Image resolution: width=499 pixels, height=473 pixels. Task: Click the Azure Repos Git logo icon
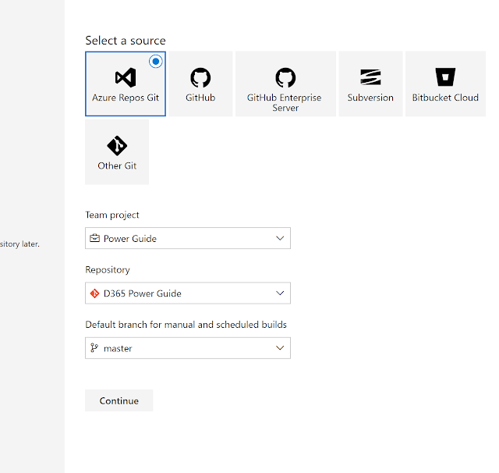[x=125, y=77]
